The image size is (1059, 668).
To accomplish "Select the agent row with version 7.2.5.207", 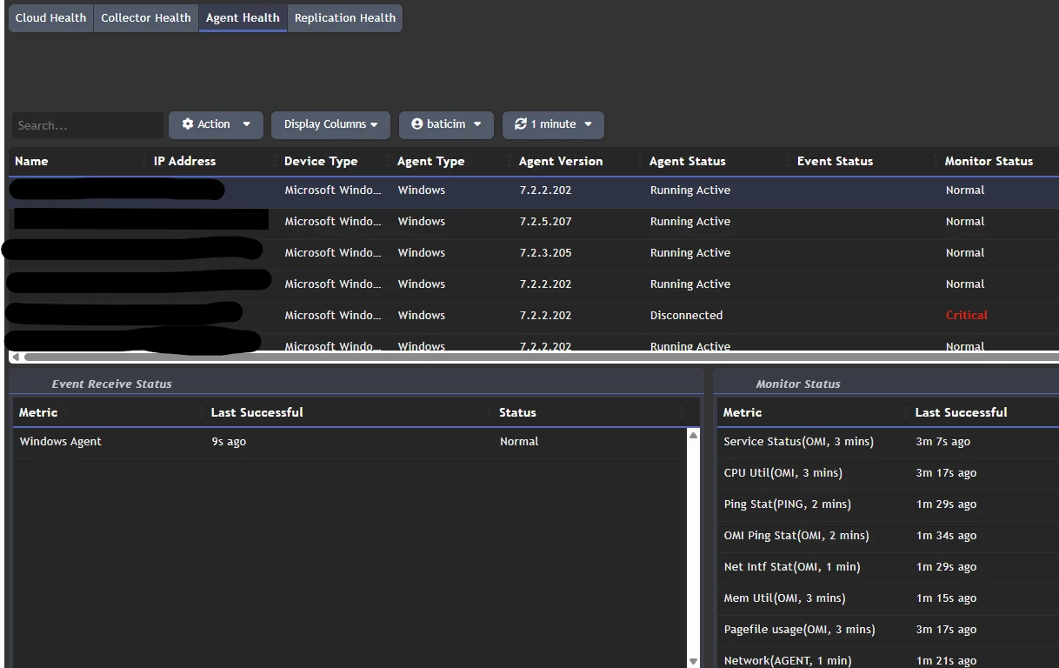I will click(x=534, y=222).
